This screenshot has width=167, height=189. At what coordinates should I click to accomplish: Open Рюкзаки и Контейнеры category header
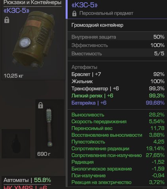pyautogui.click(x=33, y=2)
